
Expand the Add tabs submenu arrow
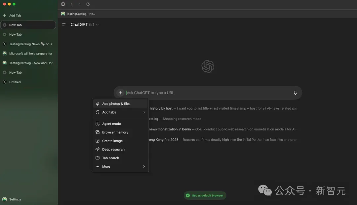pyautogui.click(x=144, y=112)
